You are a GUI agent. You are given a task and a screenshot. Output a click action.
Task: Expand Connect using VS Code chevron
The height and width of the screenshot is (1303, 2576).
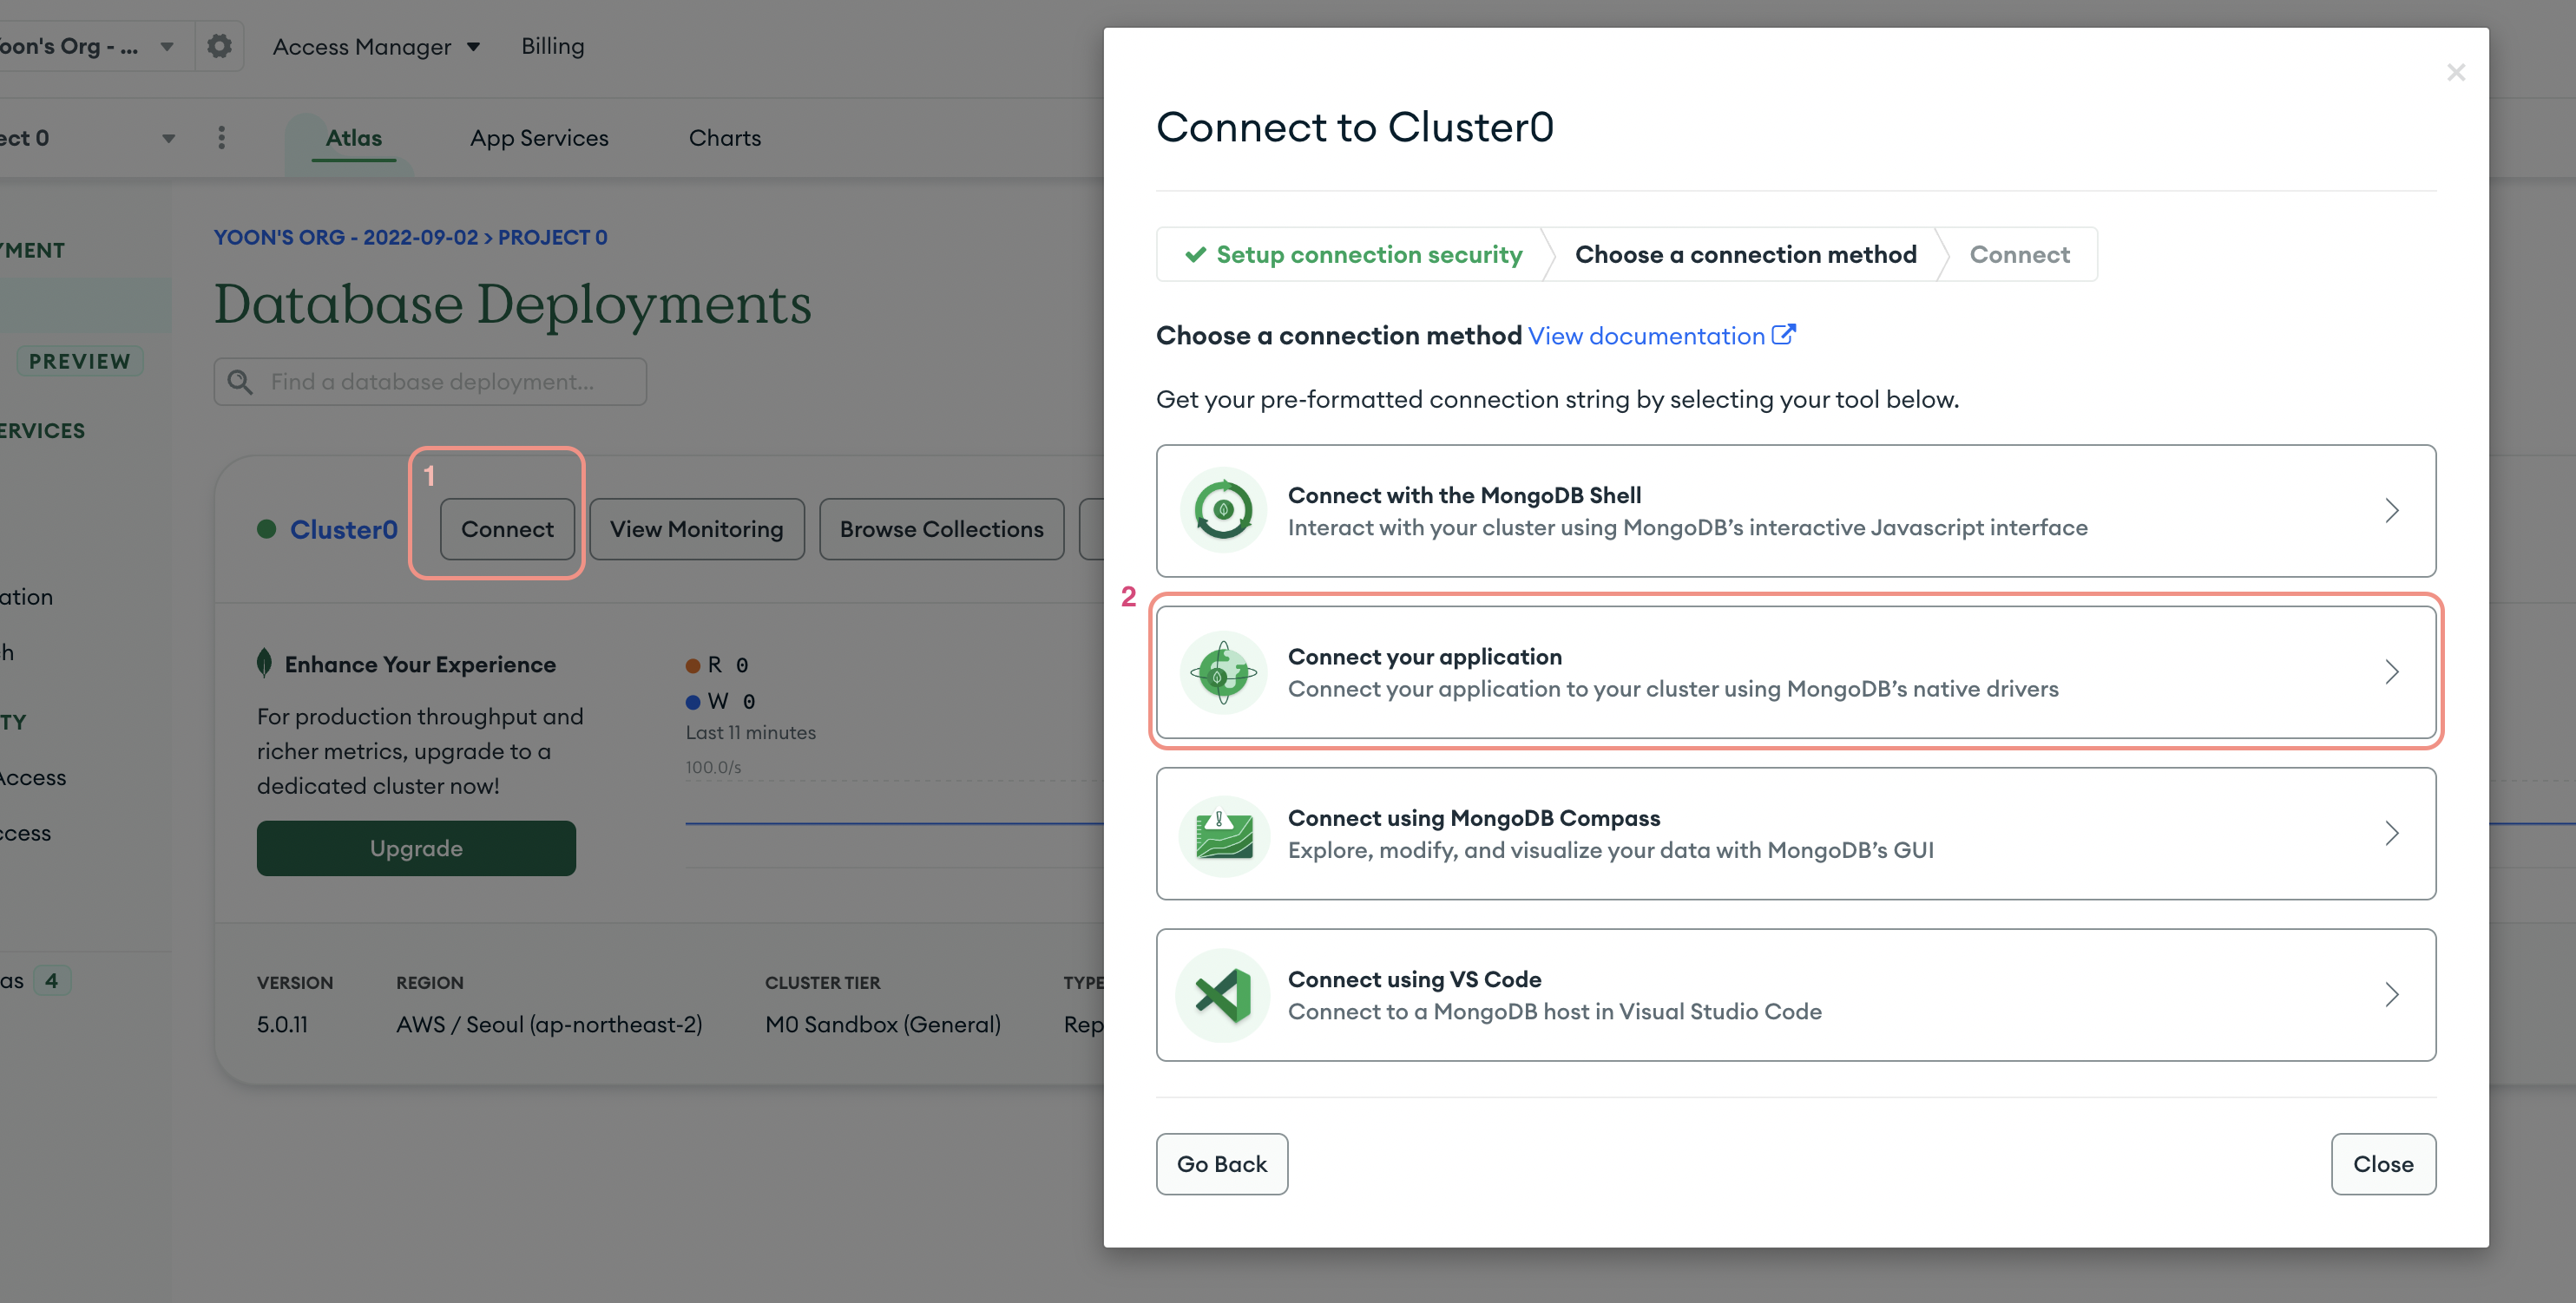tap(2391, 995)
